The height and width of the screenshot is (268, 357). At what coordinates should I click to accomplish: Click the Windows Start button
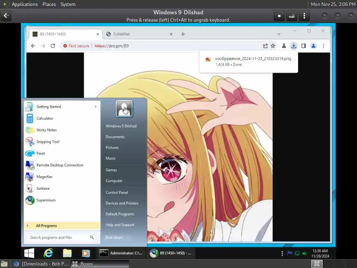pos(29,253)
